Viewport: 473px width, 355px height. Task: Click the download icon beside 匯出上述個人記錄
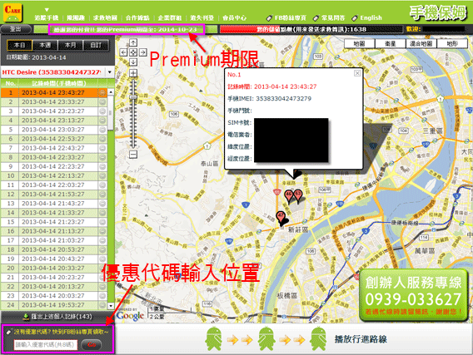pyautogui.click(x=26, y=317)
